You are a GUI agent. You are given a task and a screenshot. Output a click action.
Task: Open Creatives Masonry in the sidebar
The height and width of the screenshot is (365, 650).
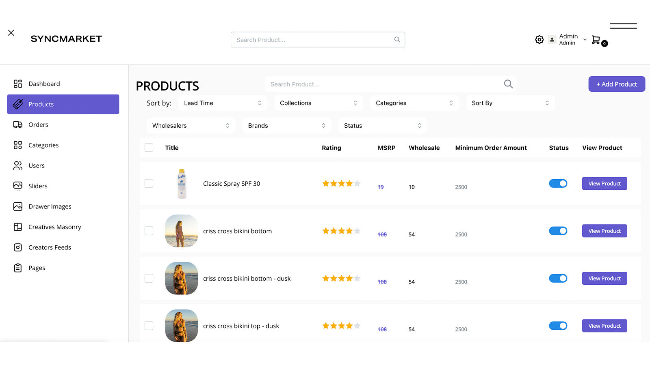pos(63,227)
